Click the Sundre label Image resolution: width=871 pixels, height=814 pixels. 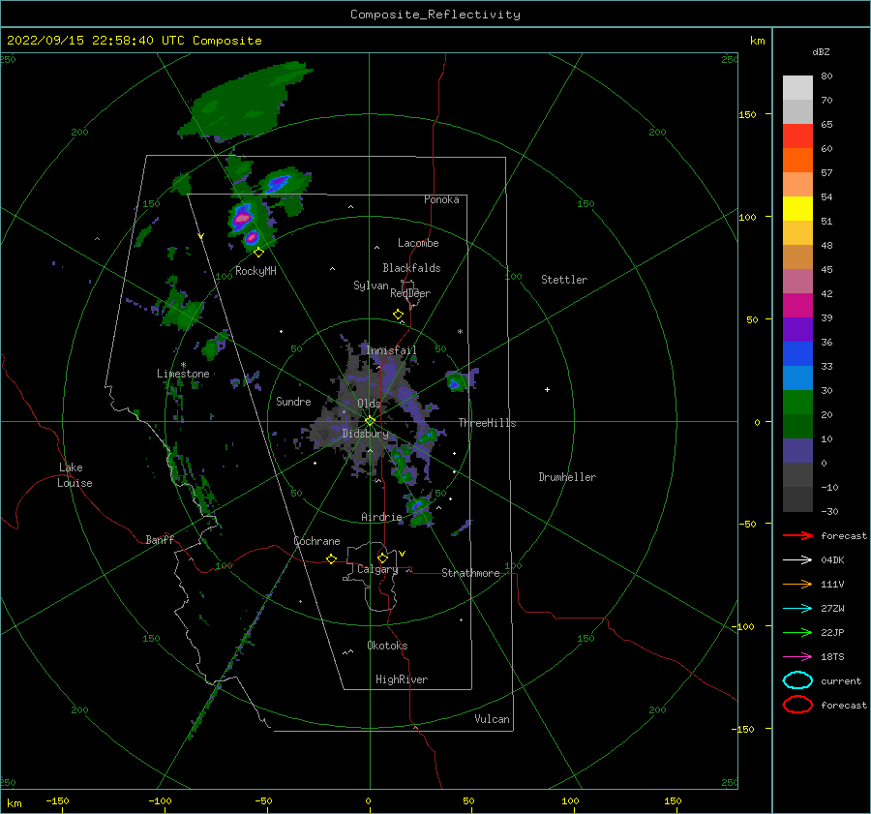[293, 401]
